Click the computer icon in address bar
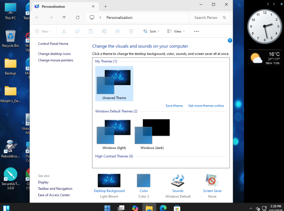Image resolution: width=284 pixels, height=211 pixels. (92, 17)
